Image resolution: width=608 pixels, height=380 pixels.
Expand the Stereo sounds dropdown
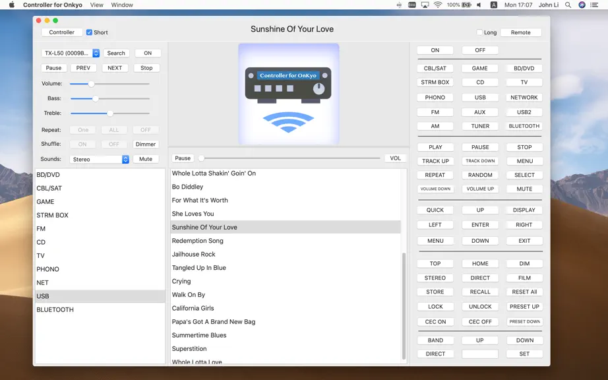coord(100,160)
